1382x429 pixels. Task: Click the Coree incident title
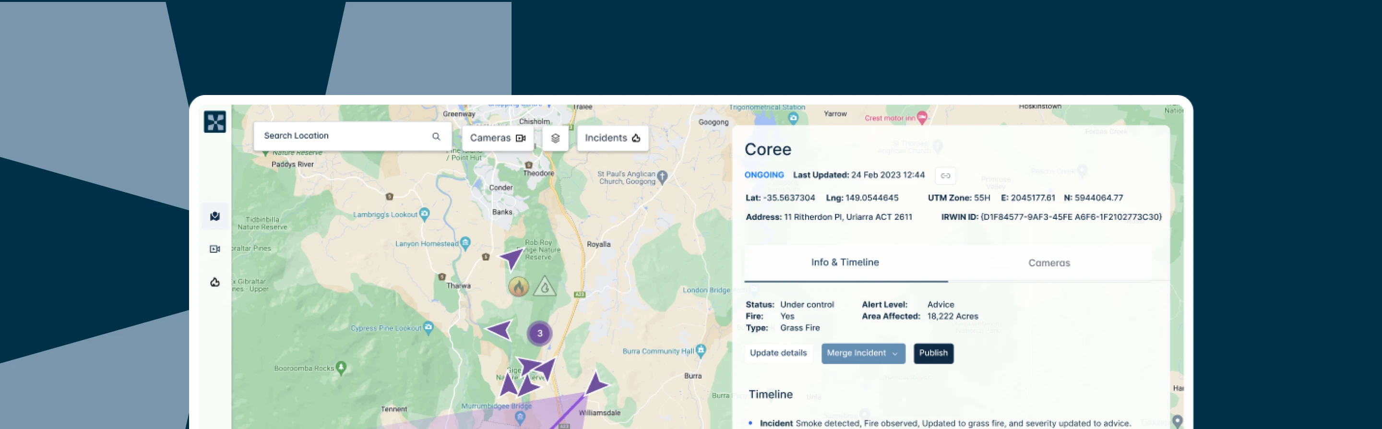pyautogui.click(x=768, y=149)
